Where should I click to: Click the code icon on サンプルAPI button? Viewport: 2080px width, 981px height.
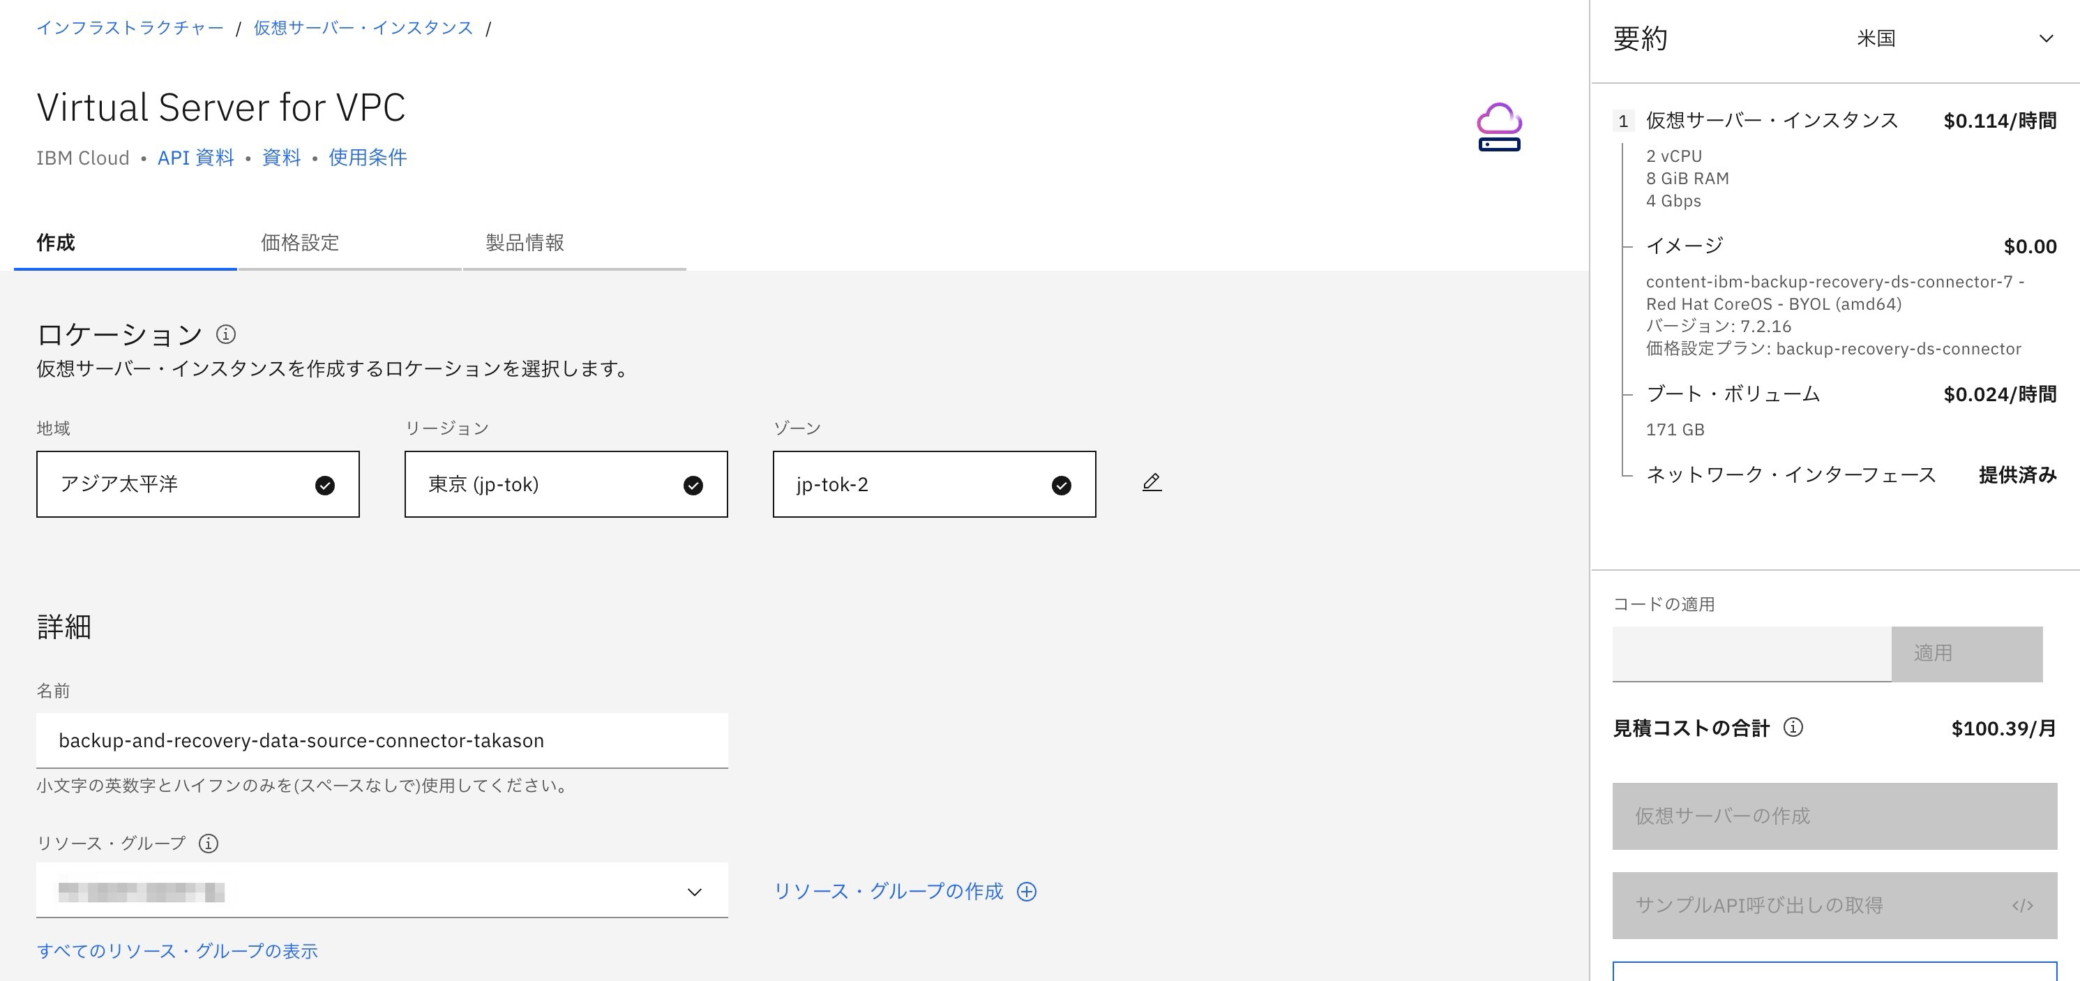point(2022,906)
